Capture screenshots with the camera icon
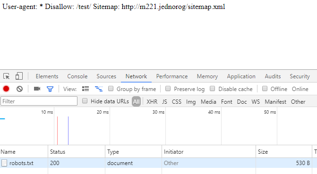Screen dimensions: 317x174 [x=37, y=89]
